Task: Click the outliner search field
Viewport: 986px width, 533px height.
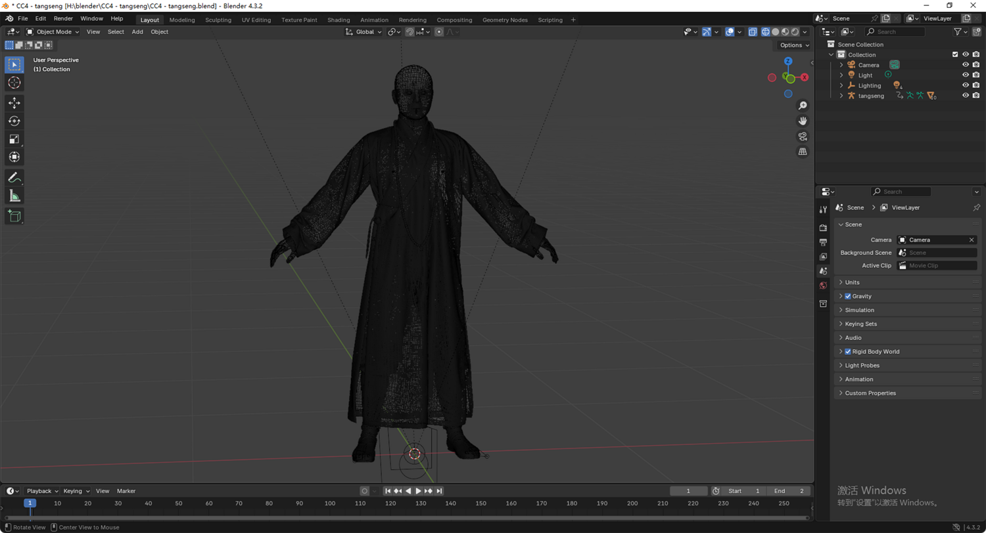Action: point(895,32)
